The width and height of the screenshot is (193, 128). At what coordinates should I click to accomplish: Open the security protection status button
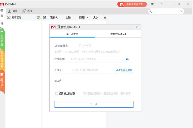[132, 4]
